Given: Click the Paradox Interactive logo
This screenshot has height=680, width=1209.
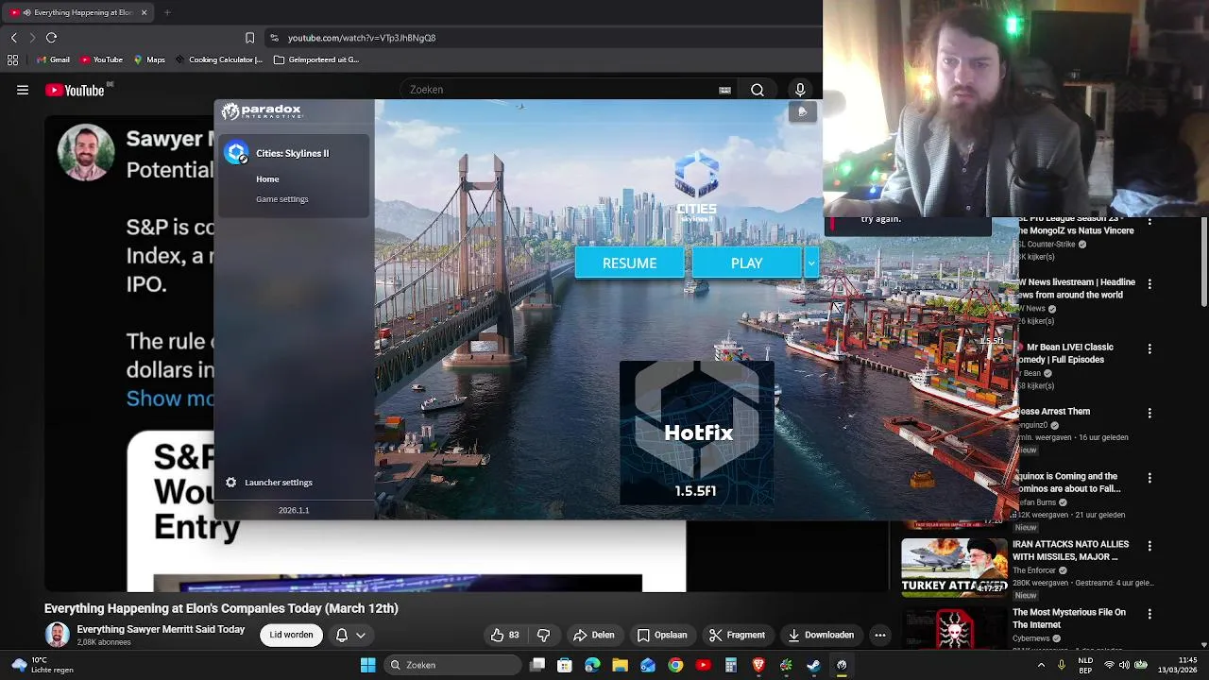Looking at the screenshot, I should [262, 111].
